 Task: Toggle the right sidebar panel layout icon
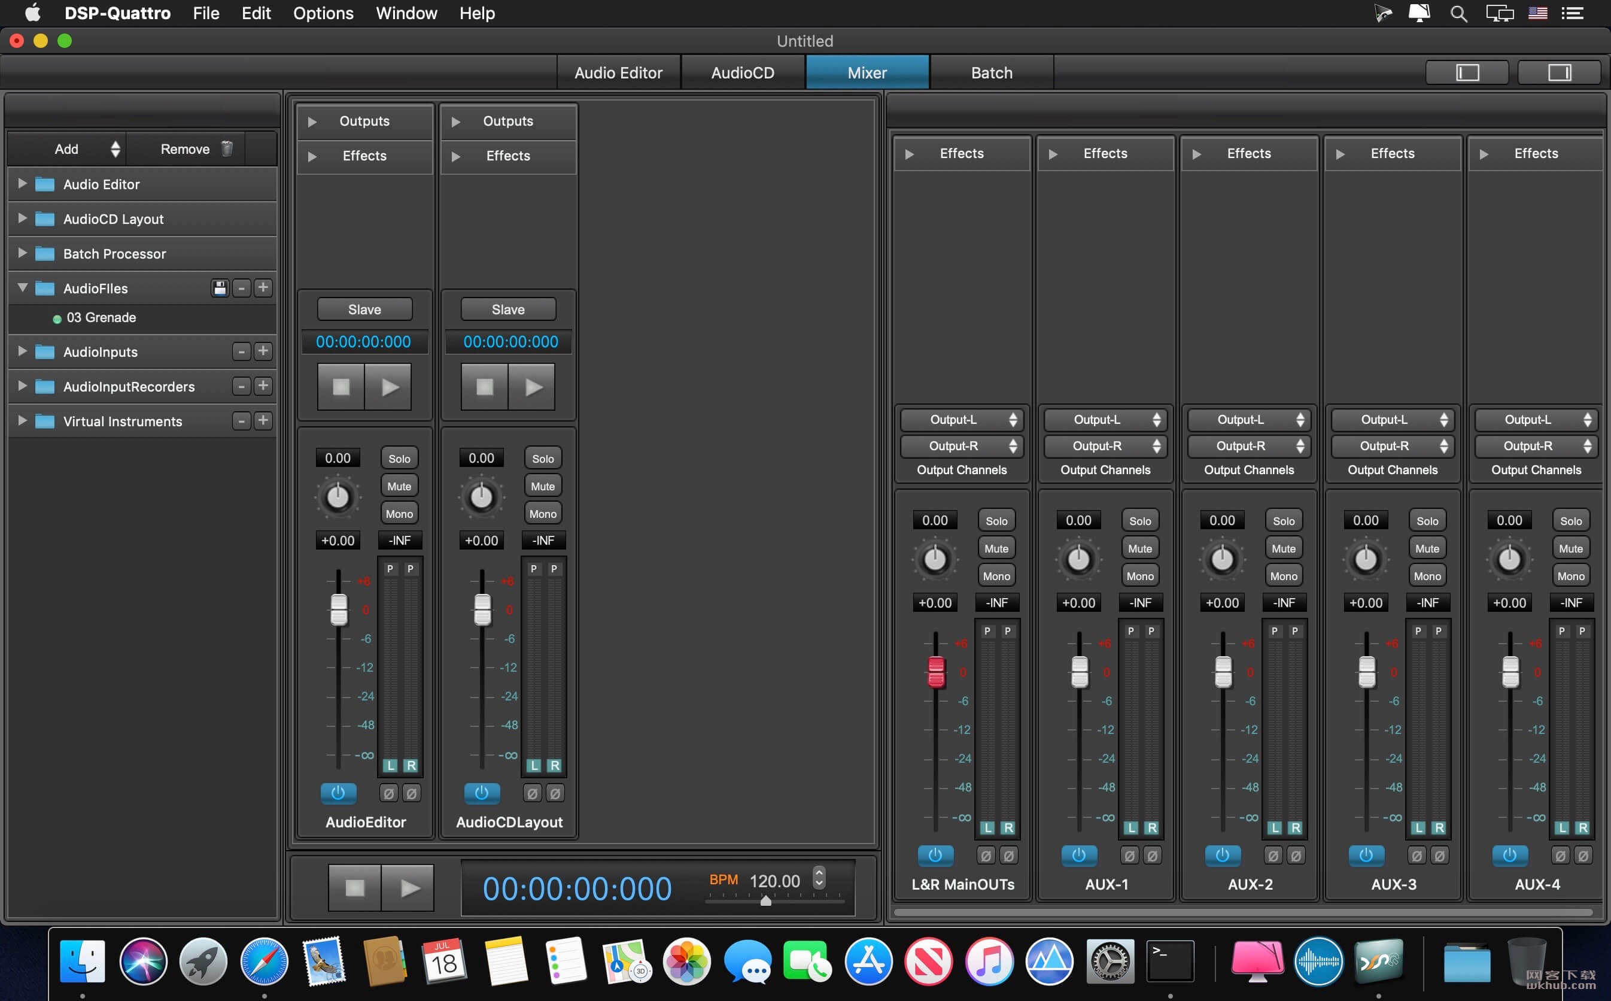(1560, 72)
